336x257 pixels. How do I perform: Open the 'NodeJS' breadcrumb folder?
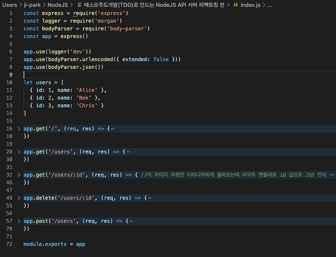[x=57, y=5]
